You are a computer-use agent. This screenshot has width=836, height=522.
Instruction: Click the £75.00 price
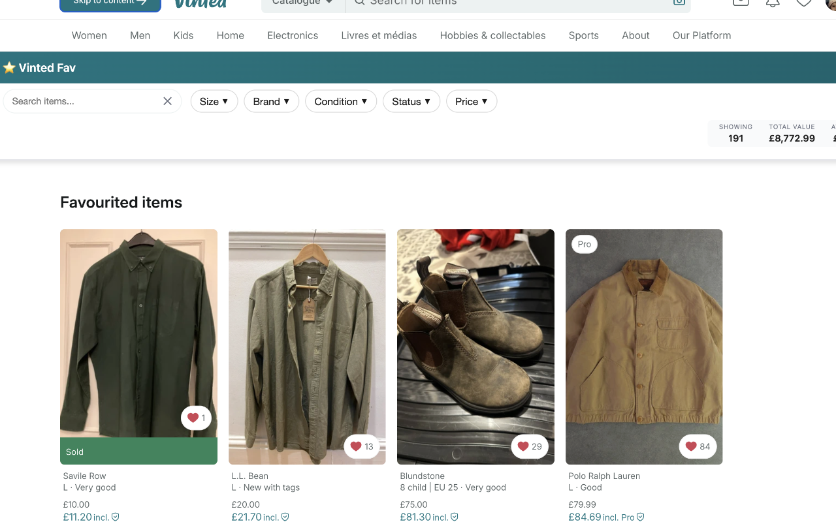pos(413,504)
